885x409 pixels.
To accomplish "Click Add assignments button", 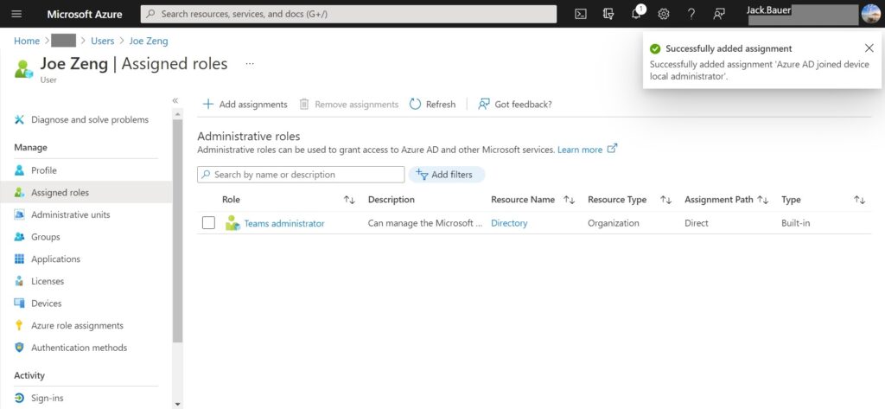I will click(245, 105).
